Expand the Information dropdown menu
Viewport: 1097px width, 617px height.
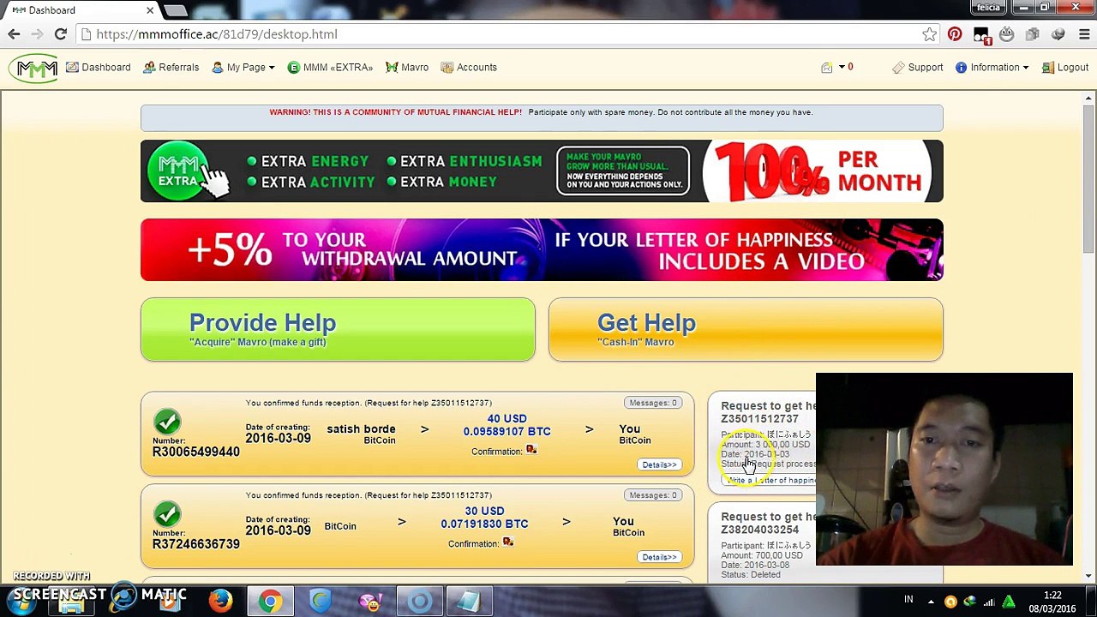tap(991, 68)
